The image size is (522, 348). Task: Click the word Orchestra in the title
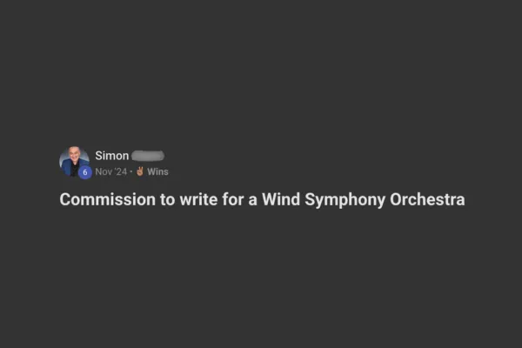click(427, 199)
